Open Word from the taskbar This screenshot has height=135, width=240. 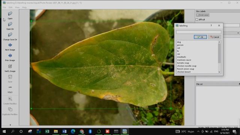(x=64, y=131)
